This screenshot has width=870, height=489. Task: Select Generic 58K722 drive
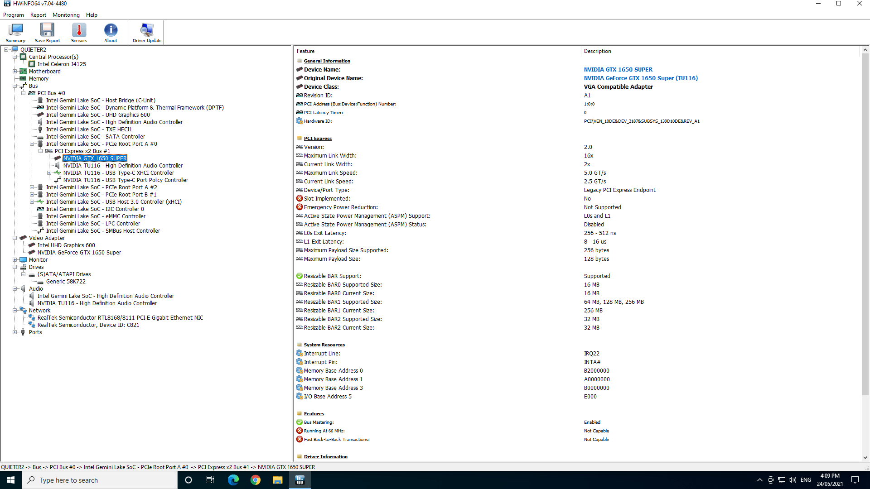(x=66, y=282)
